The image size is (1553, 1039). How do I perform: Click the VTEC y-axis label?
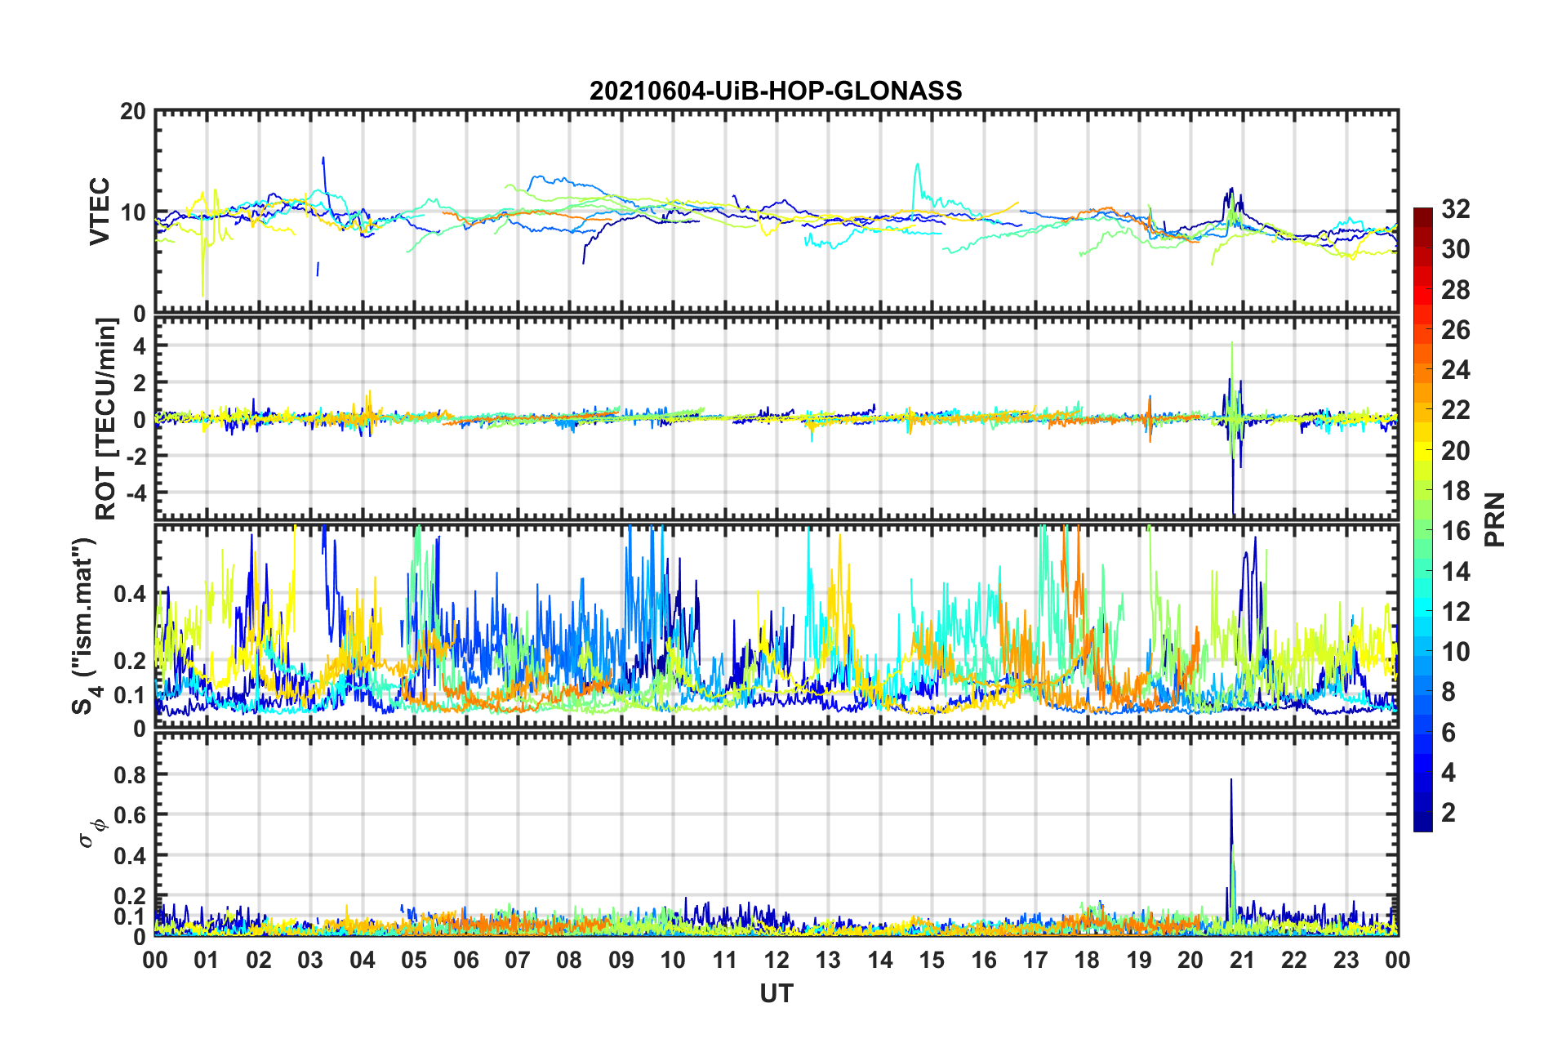pyautogui.click(x=100, y=211)
